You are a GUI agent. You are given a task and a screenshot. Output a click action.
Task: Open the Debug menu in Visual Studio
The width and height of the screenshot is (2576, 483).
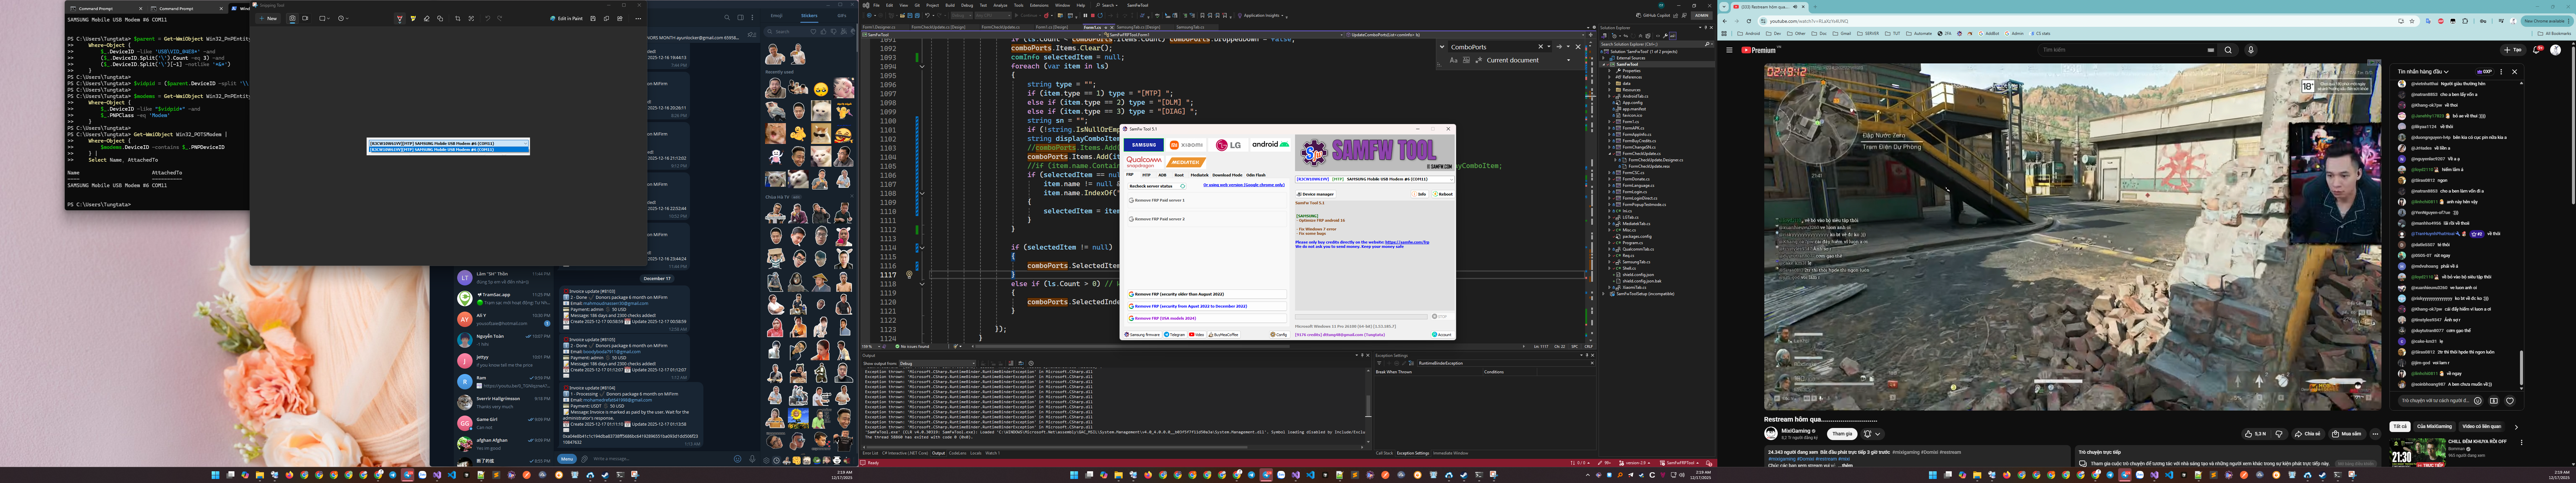tap(967, 5)
